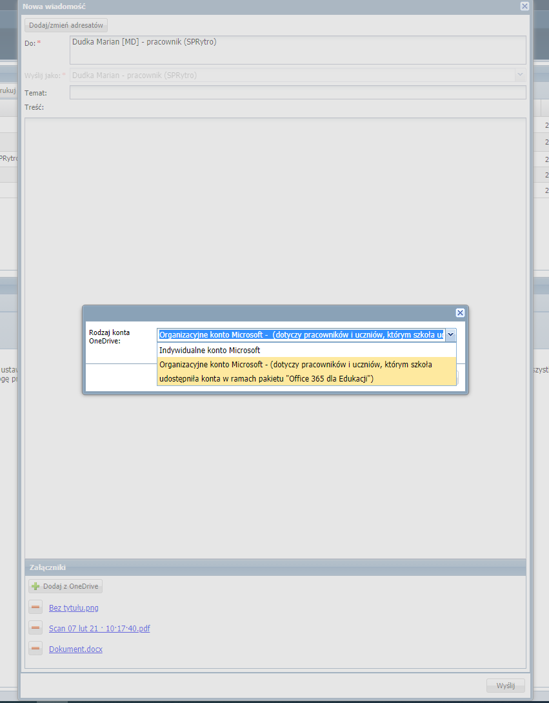
Task: Choose Organizacyjne konto Microsoft option from list
Action: [295, 371]
